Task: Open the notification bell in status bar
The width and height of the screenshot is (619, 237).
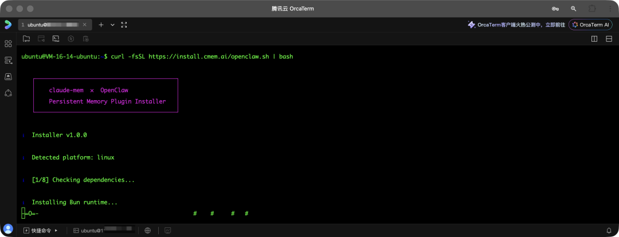Action: pos(608,230)
